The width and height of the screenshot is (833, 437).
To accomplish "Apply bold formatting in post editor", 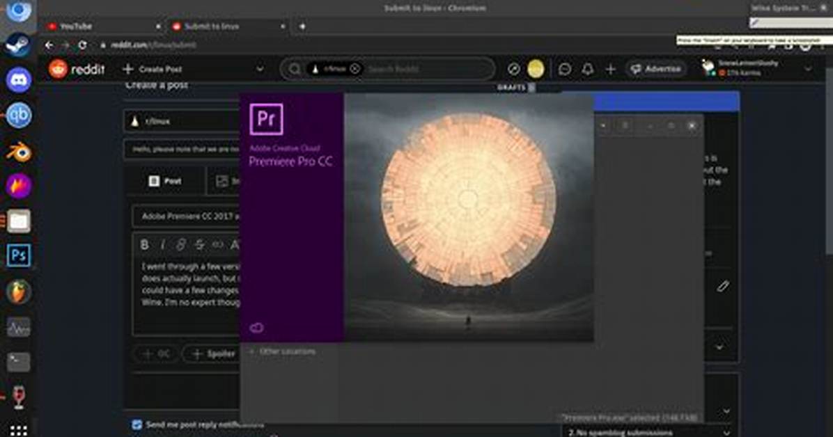I will [x=144, y=245].
